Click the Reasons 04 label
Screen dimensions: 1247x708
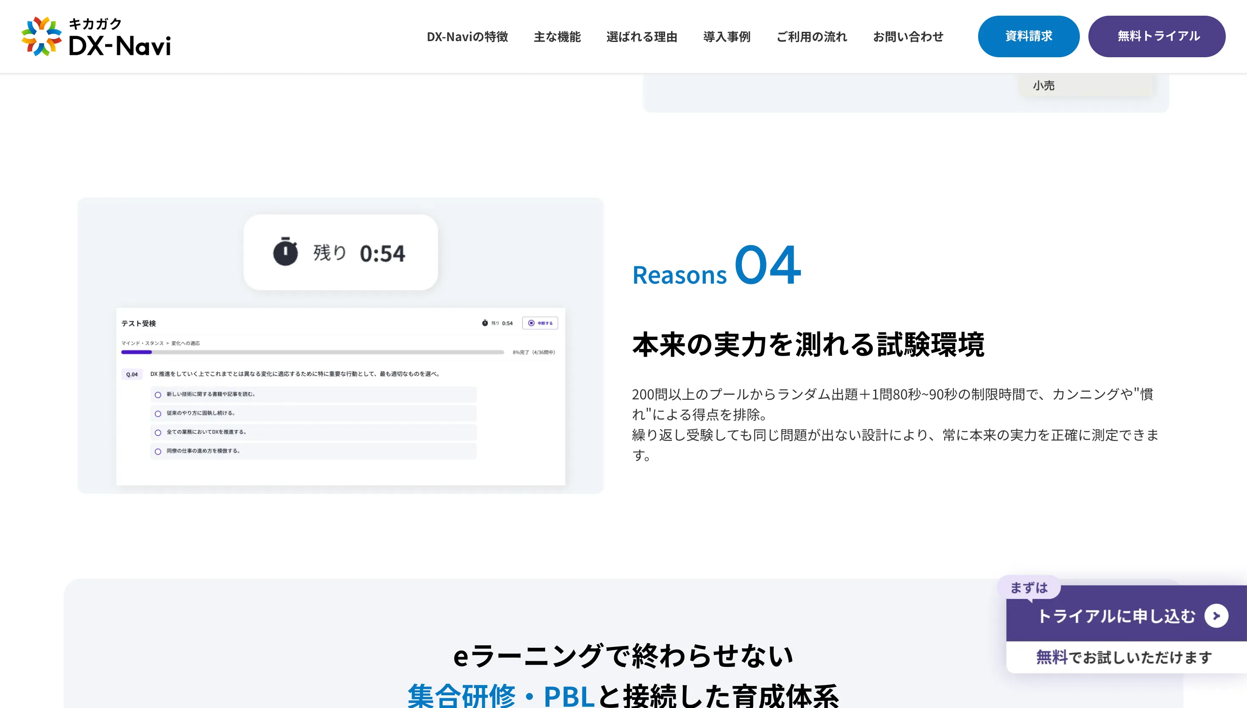point(716,265)
